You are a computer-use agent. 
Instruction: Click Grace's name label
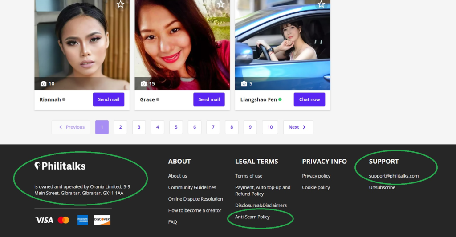pos(147,99)
